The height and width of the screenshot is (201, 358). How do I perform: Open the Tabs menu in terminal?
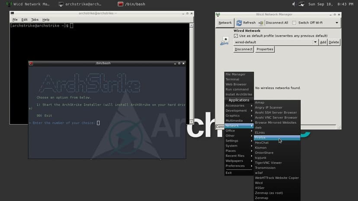point(35,19)
